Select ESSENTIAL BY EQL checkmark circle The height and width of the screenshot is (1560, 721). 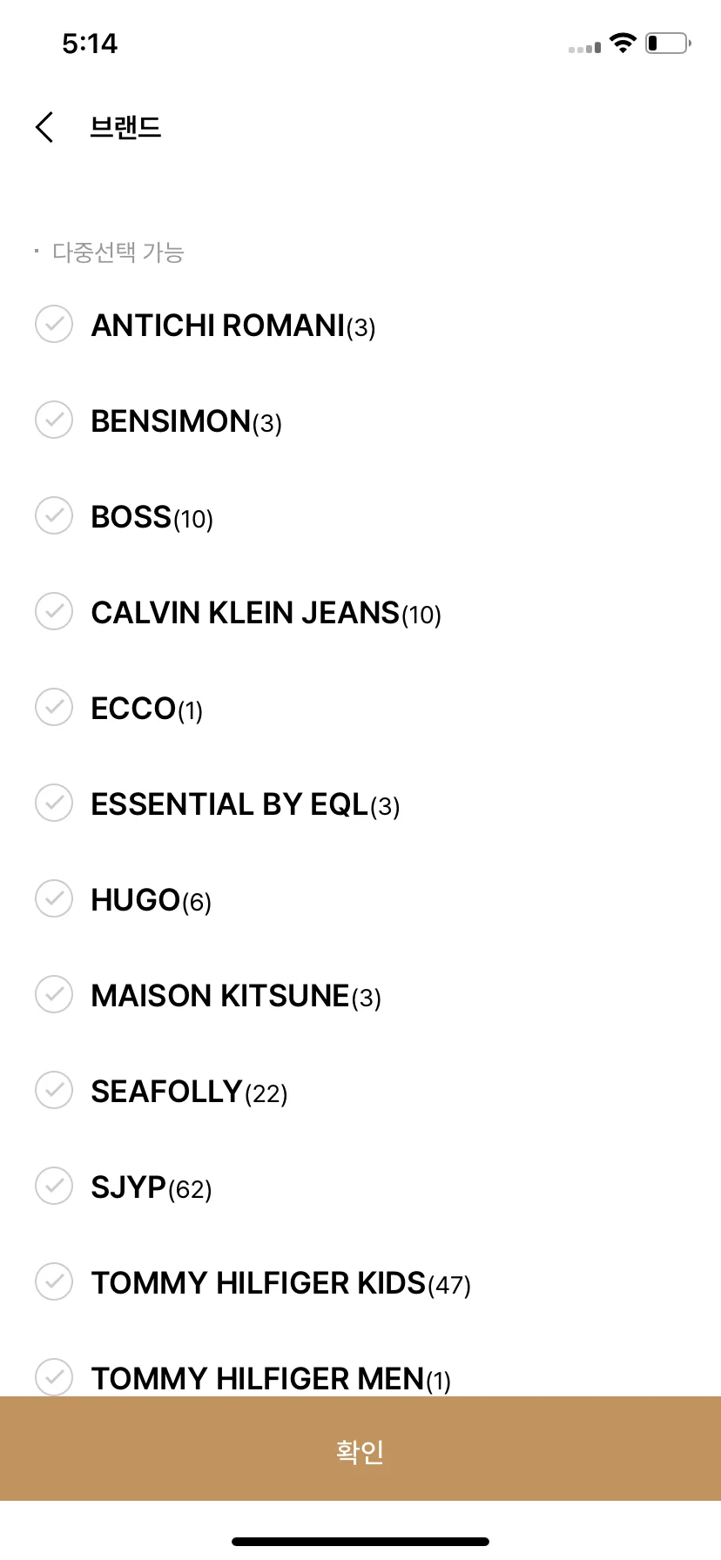(x=54, y=803)
